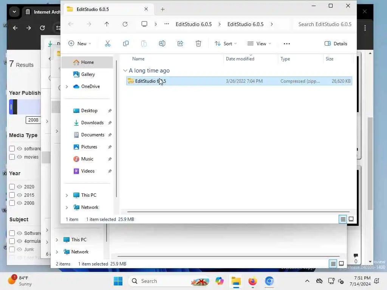Click the Paste clipboard icon
The height and width of the screenshot is (290, 387).
144,44
